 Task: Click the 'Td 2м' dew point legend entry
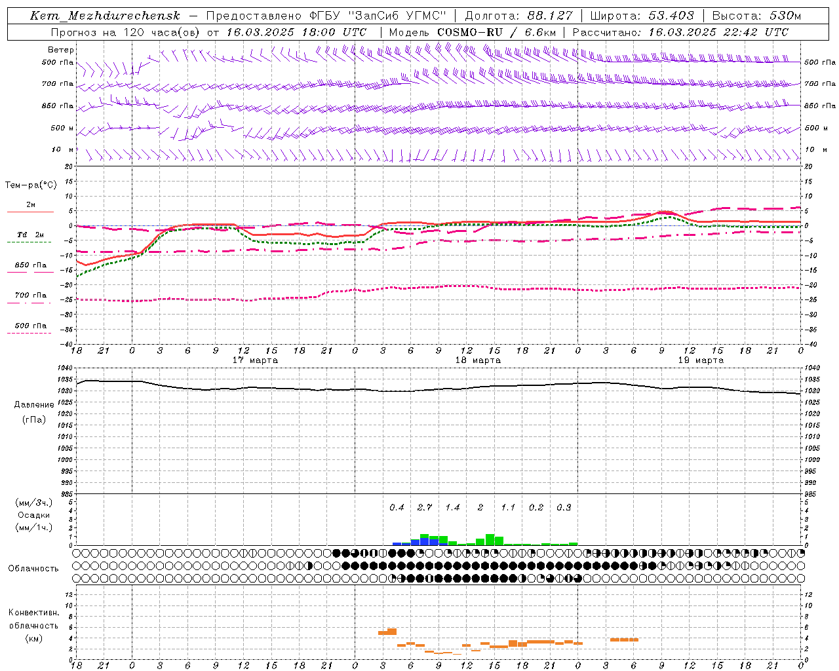click(x=30, y=235)
